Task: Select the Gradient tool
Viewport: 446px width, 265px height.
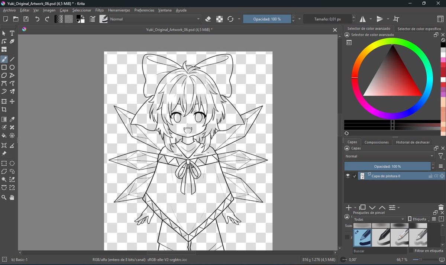Action: click(x=4, y=119)
